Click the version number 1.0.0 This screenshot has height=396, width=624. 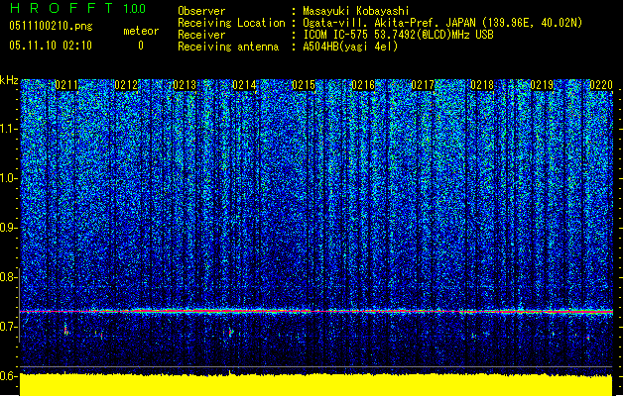(x=135, y=9)
